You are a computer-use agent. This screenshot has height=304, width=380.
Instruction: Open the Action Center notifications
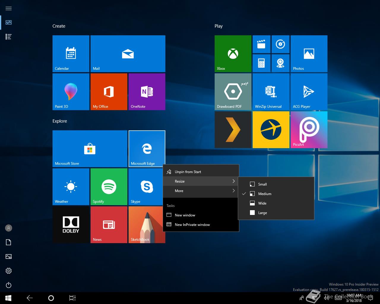pyautogui.click(x=370, y=298)
